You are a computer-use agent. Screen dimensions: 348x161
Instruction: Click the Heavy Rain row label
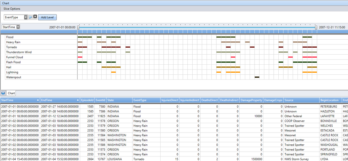(x=13, y=42)
